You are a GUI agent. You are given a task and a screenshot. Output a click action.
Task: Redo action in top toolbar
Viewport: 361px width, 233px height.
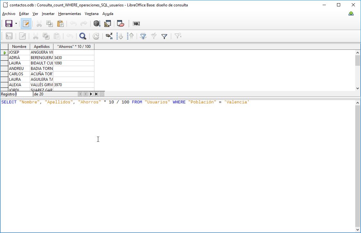[84, 24]
